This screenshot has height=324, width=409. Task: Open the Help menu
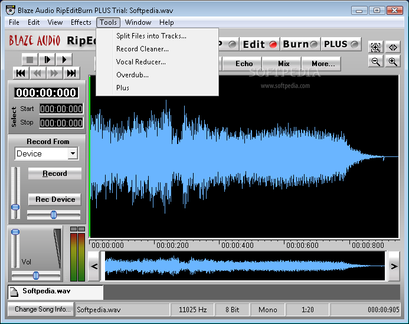coord(166,22)
